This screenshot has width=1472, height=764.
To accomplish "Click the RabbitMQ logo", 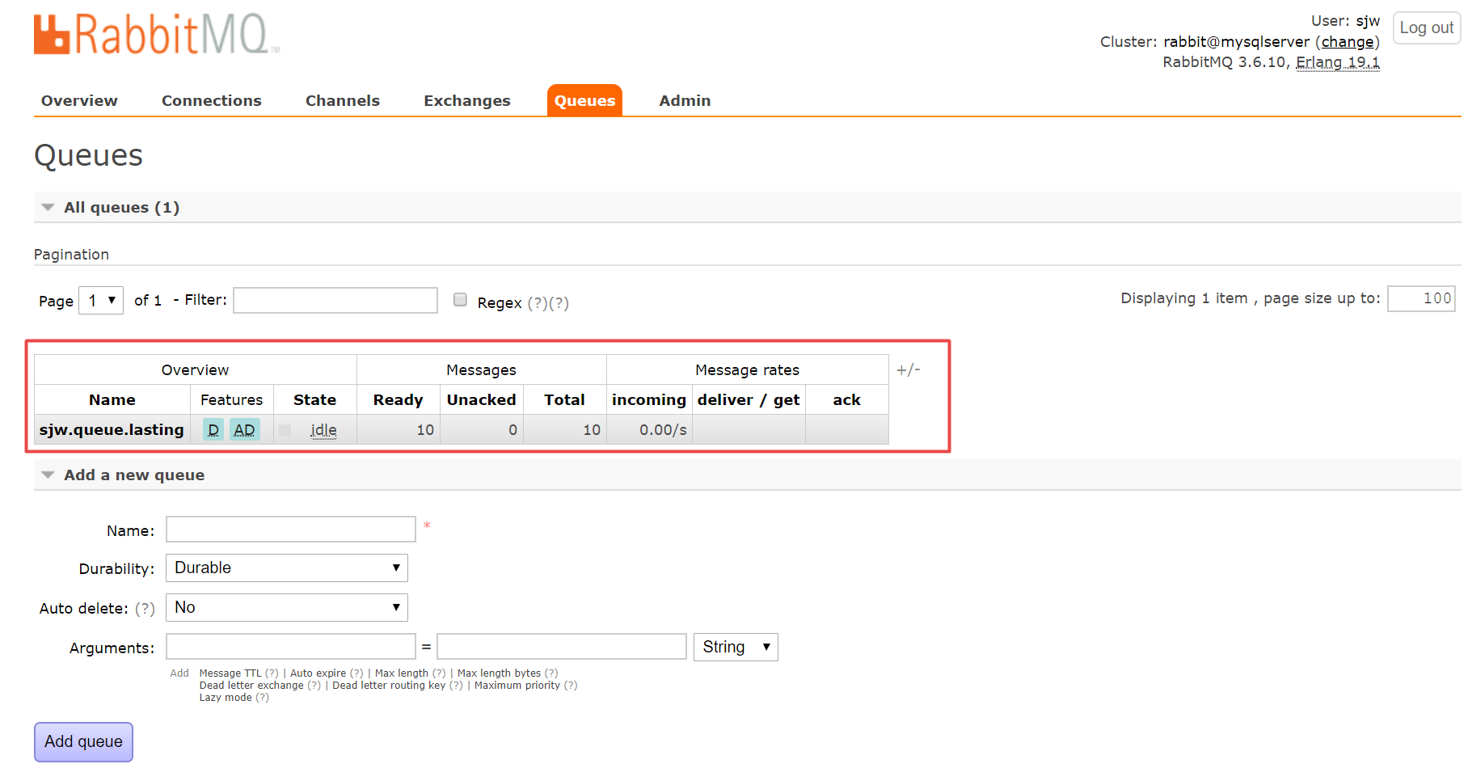I will pyautogui.click(x=156, y=35).
